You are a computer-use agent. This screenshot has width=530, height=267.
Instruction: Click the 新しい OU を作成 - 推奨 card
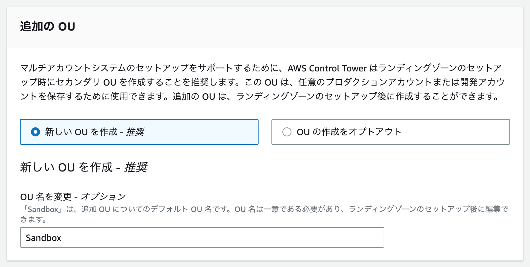point(139,132)
